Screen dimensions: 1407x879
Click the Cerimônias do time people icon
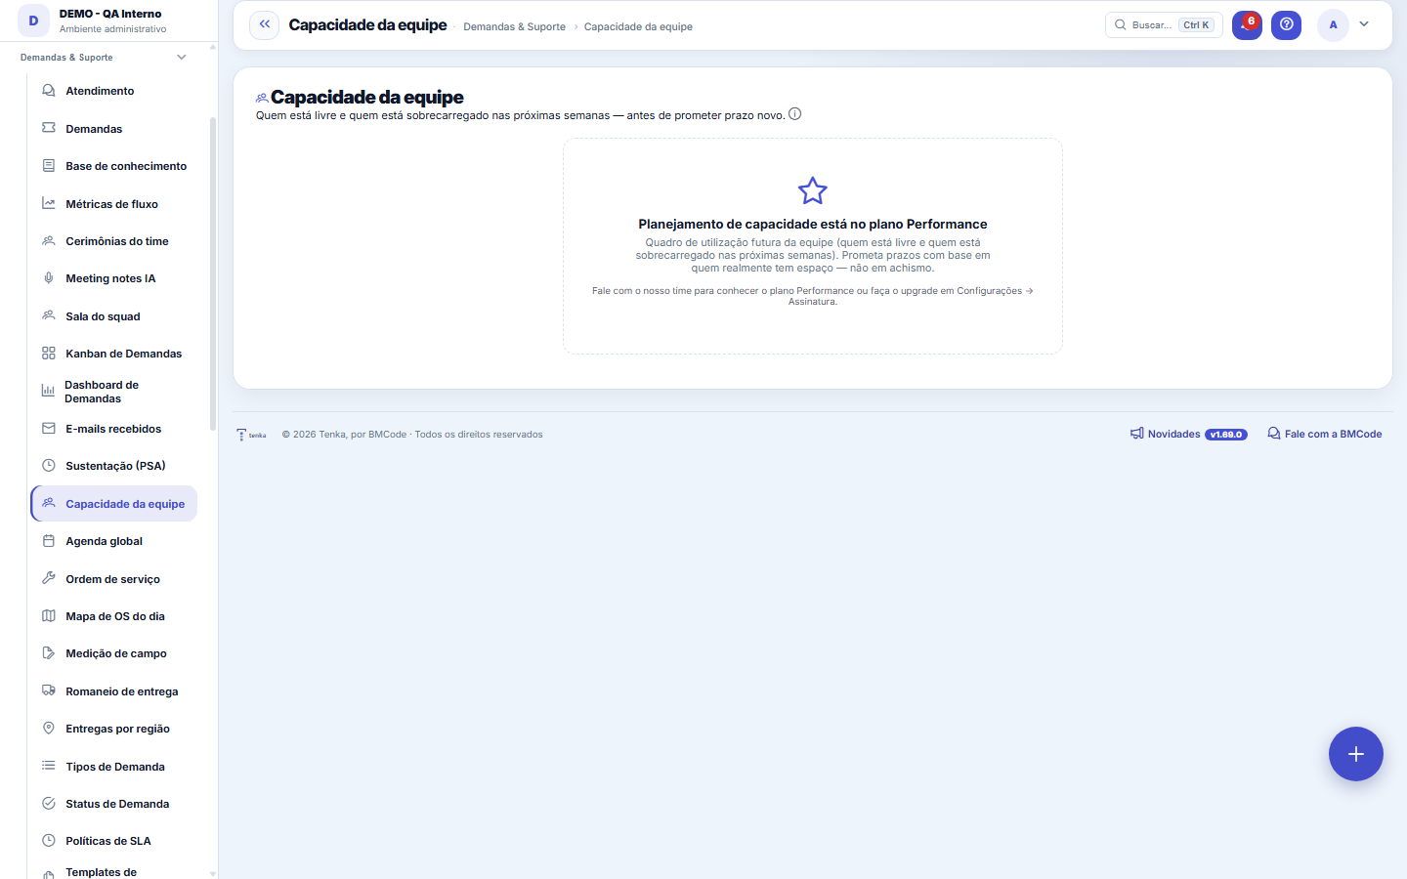click(49, 241)
